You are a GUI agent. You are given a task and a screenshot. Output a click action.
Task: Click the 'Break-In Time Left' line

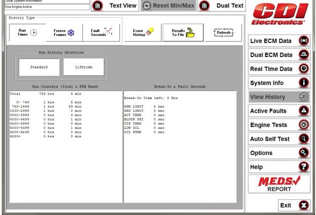coord(151,98)
